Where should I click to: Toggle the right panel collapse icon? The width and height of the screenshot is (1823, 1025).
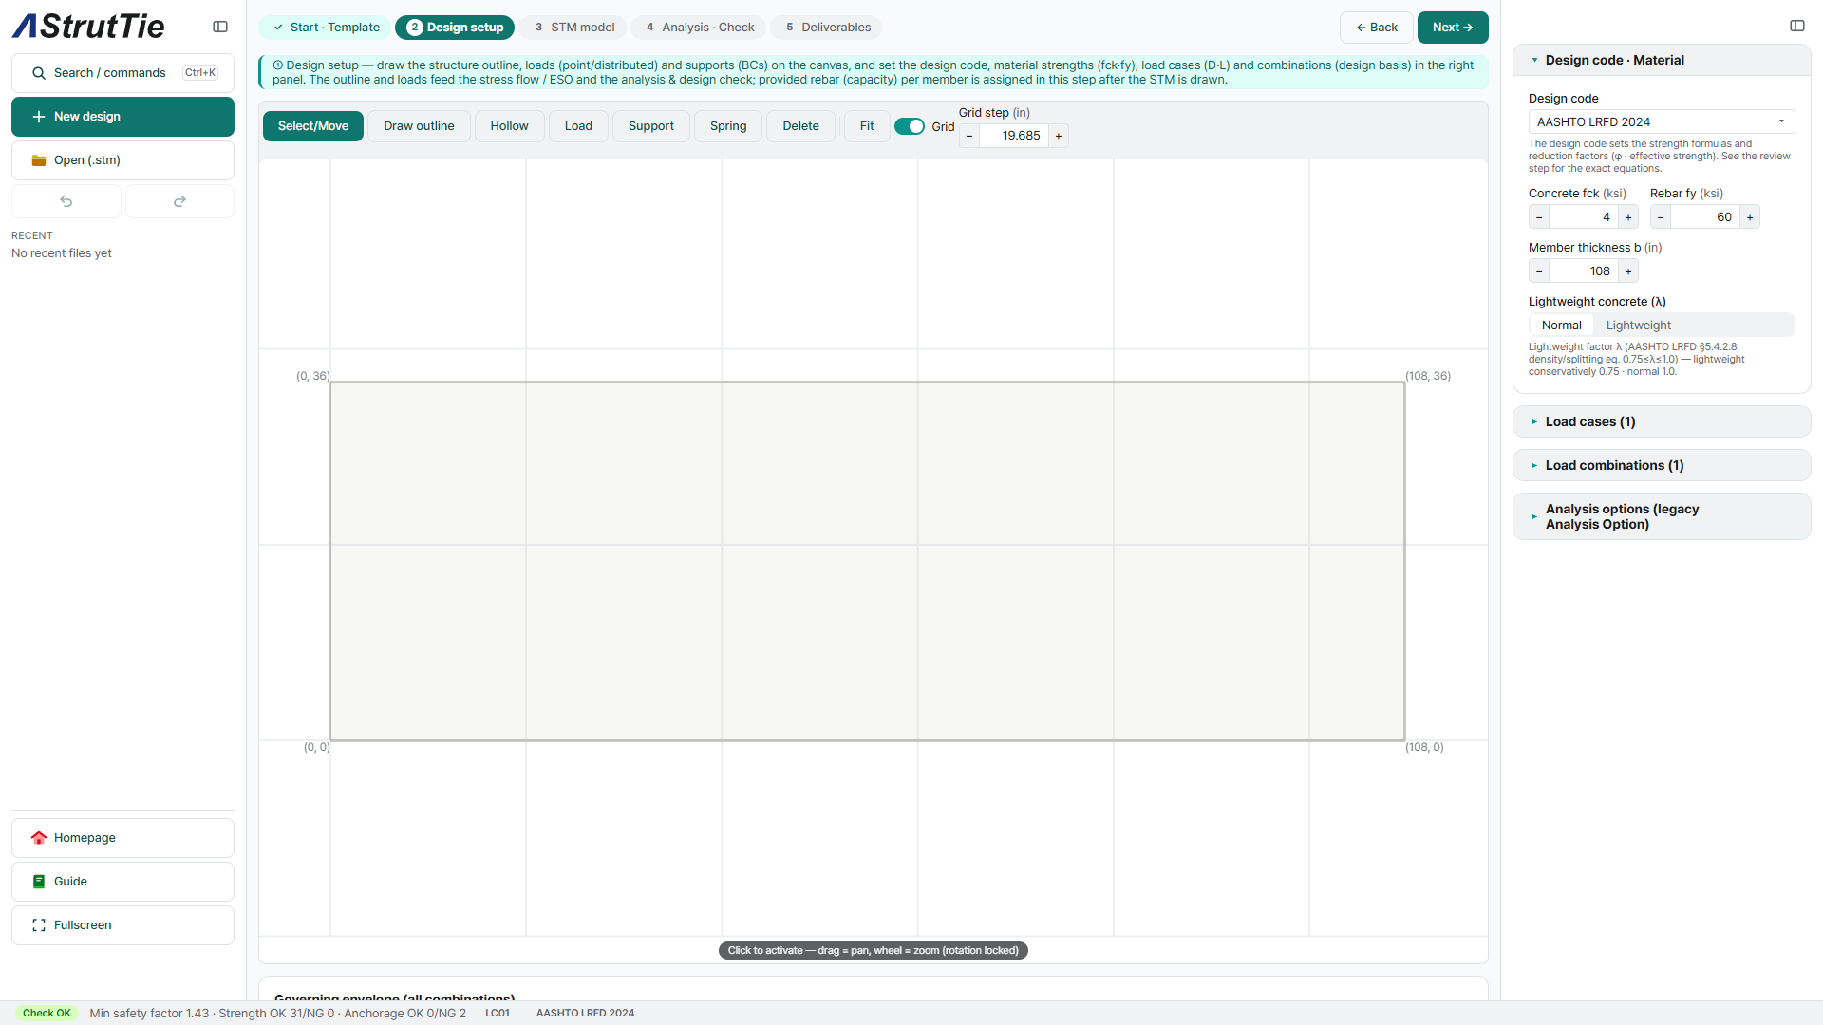[1797, 26]
